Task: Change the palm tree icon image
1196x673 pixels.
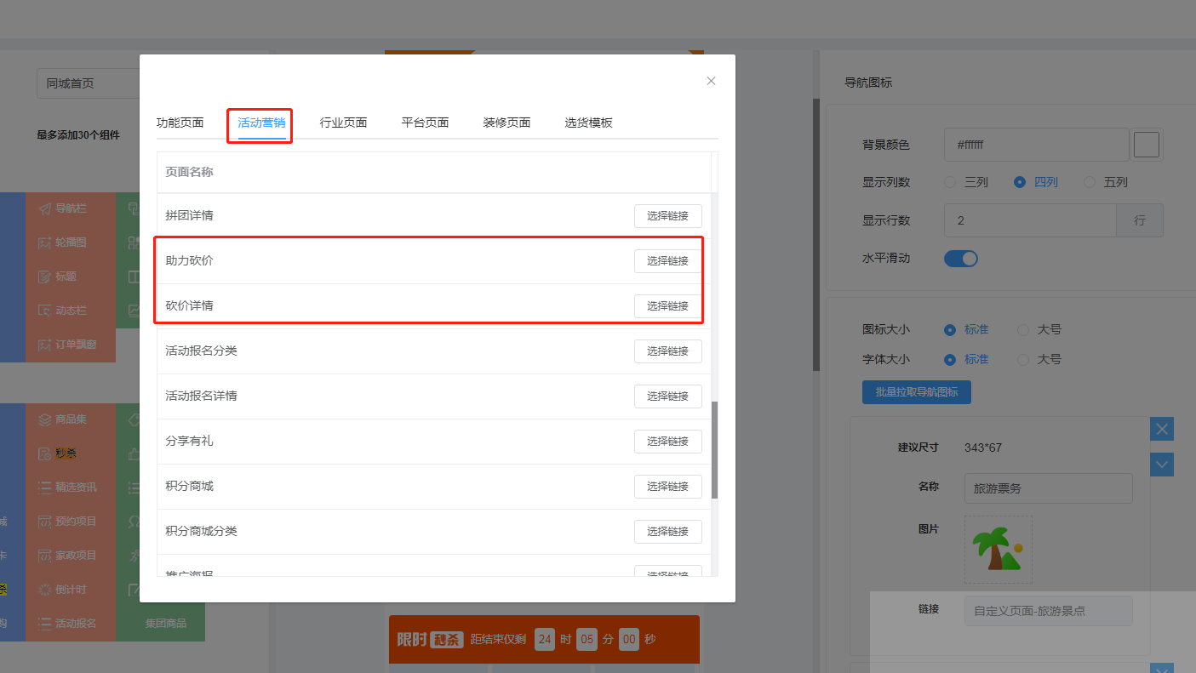Action: tap(999, 550)
